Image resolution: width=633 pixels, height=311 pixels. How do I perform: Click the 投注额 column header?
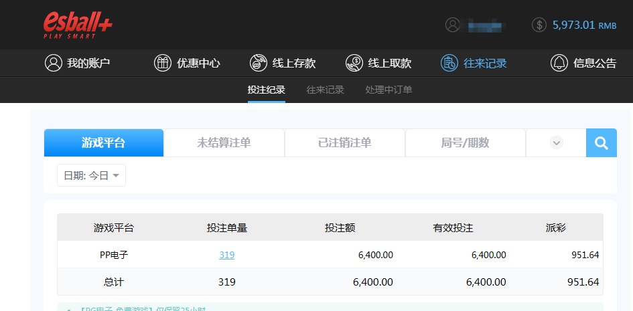coord(340,228)
